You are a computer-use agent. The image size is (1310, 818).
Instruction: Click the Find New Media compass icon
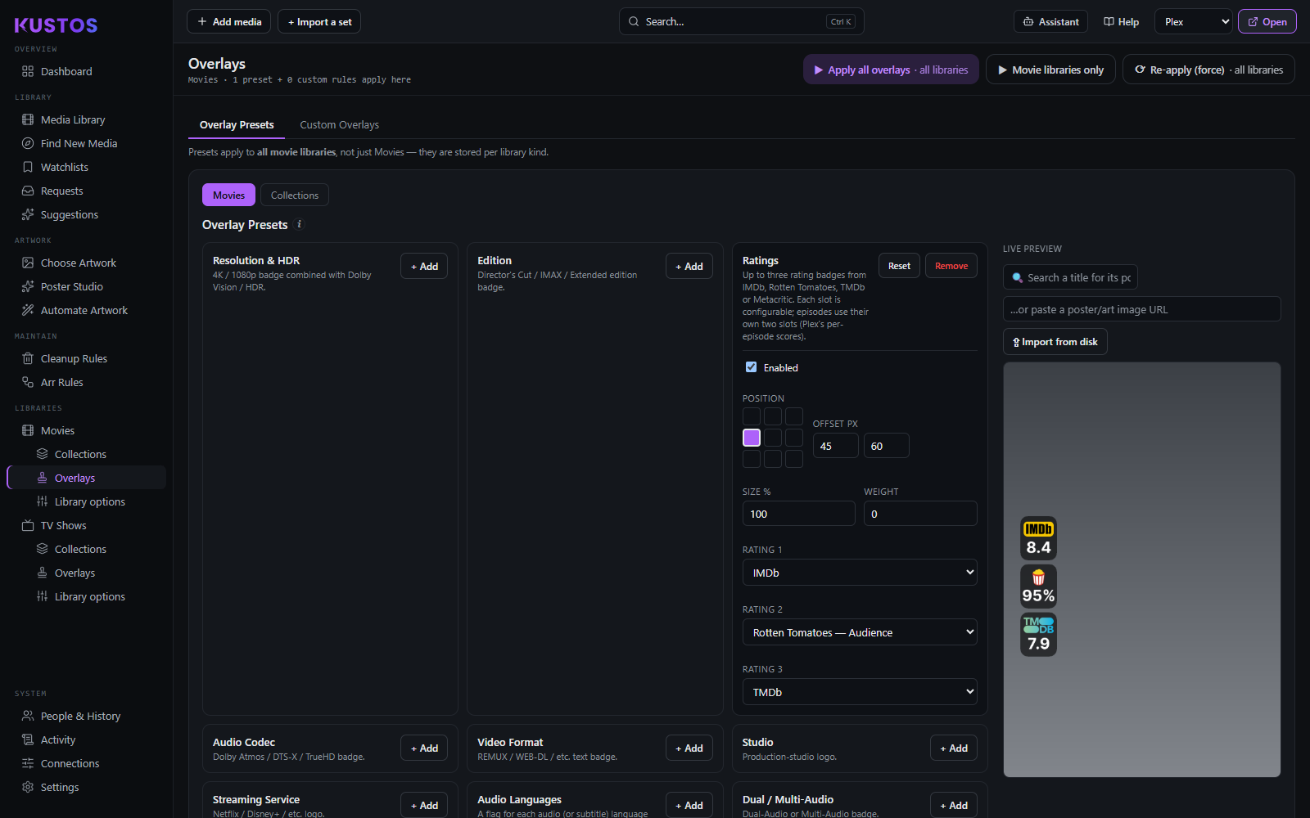click(28, 143)
